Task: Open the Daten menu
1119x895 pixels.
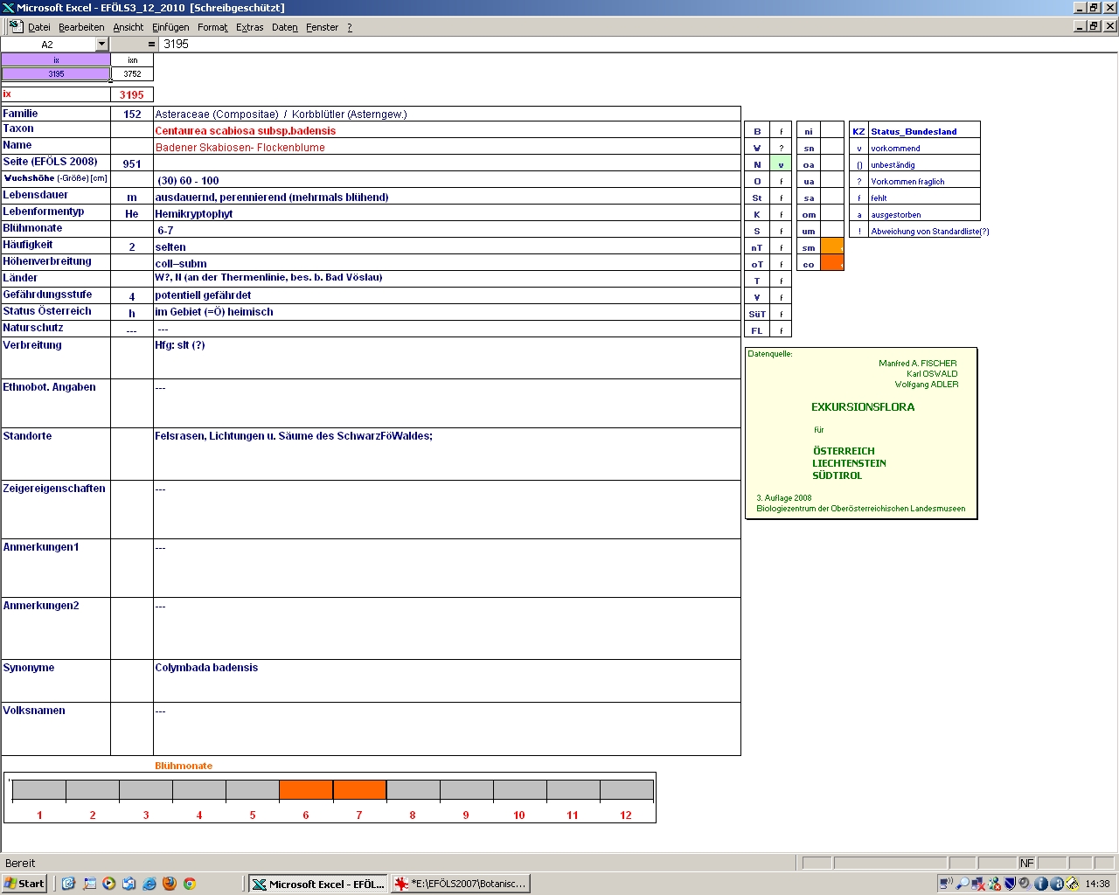Action: coord(285,27)
